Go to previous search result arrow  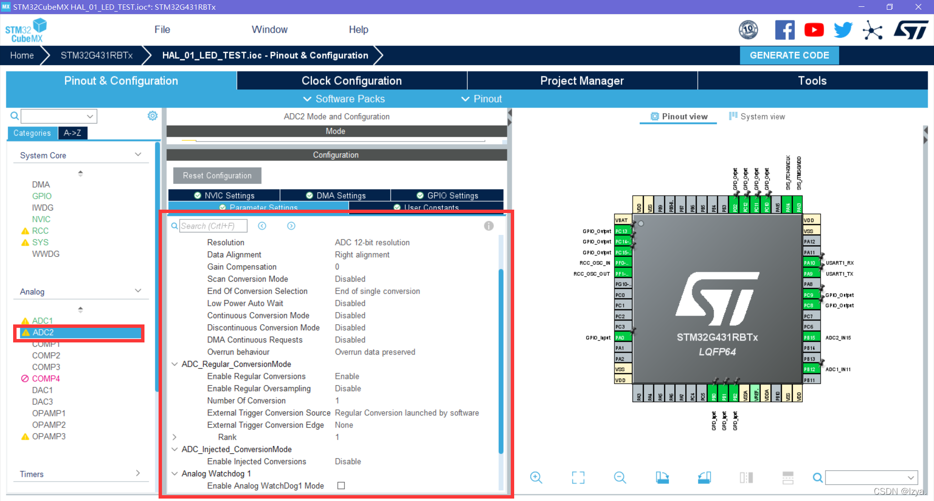point(262,226)
